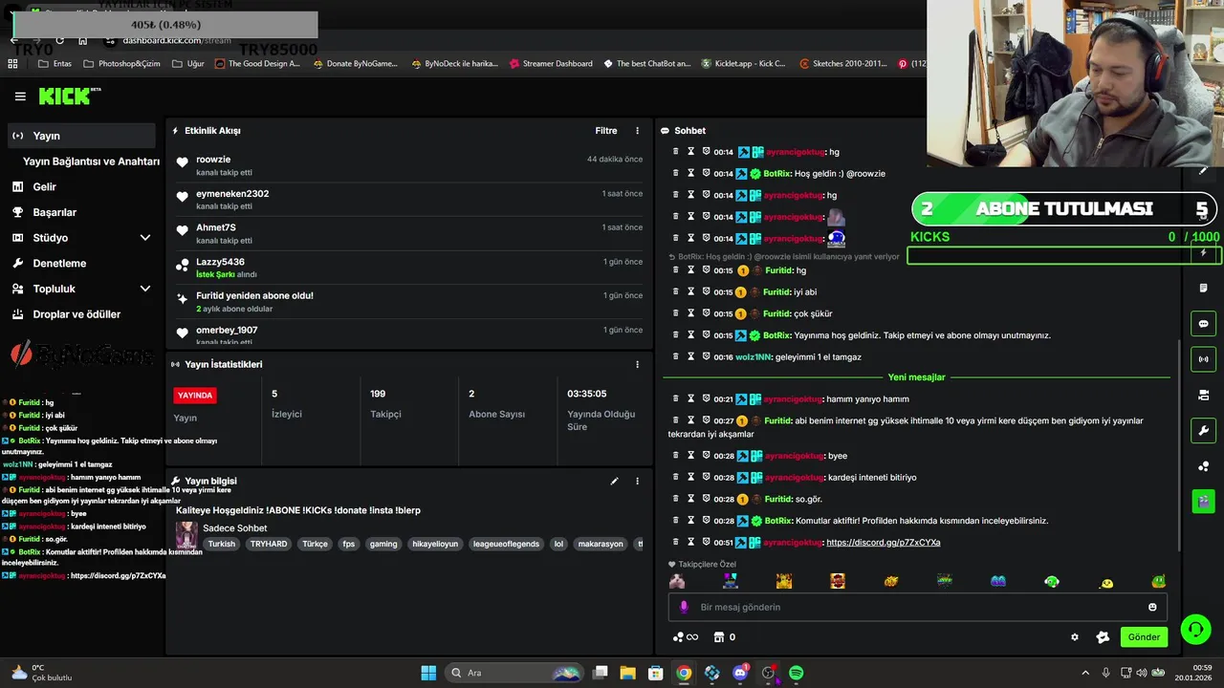Click the TRYHARD tag
Screen dimensions: 1224x688
269,544
